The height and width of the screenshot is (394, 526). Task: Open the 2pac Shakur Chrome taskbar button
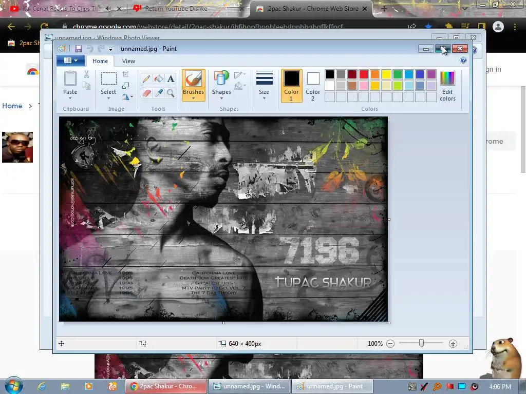pyautogui.click(x=166, y=386)
